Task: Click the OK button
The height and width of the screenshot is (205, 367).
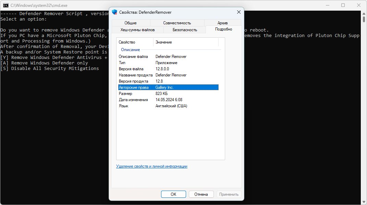Action: (173, 194)
